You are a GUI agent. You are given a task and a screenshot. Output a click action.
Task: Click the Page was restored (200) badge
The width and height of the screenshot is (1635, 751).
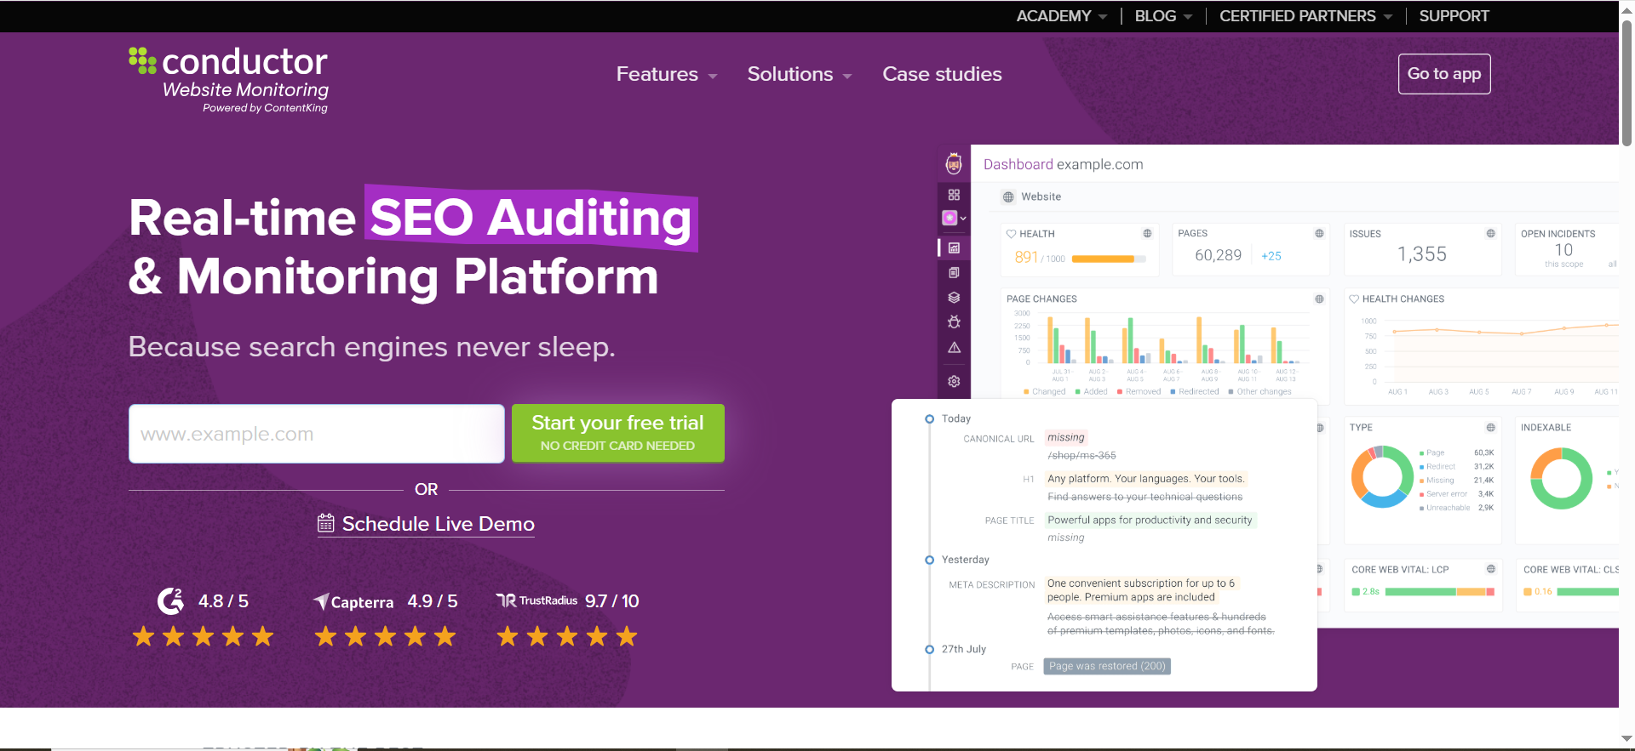point(1107,666)
